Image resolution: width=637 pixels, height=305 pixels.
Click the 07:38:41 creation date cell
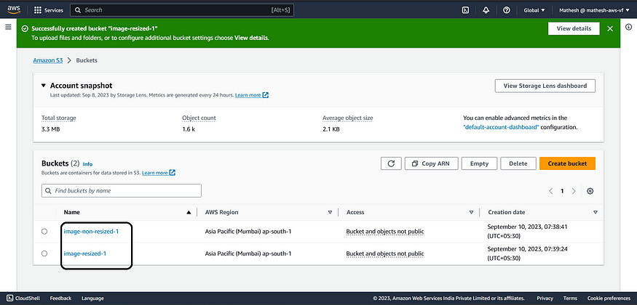(527, 231)
